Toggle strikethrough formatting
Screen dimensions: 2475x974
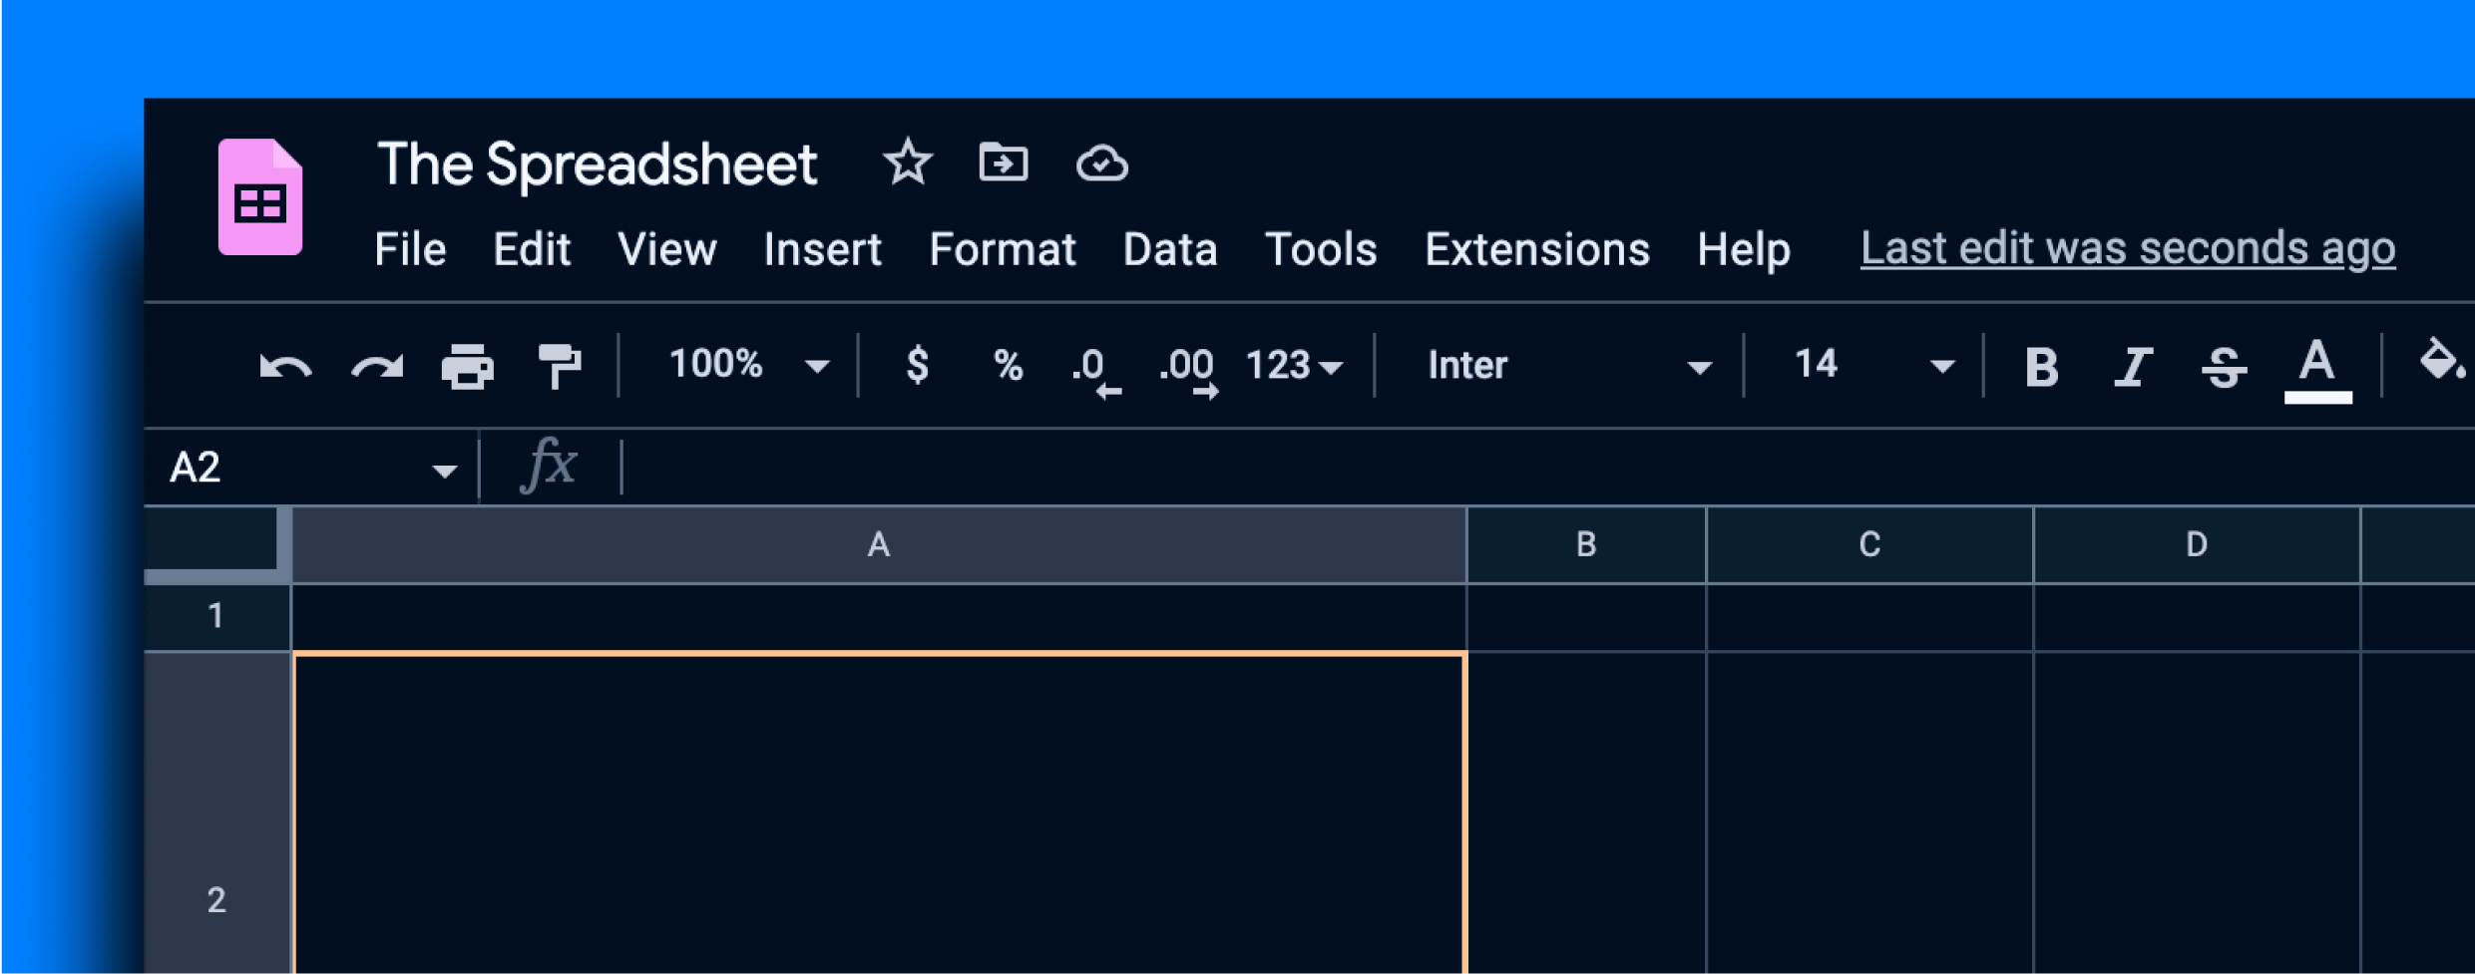[2224, 367]
